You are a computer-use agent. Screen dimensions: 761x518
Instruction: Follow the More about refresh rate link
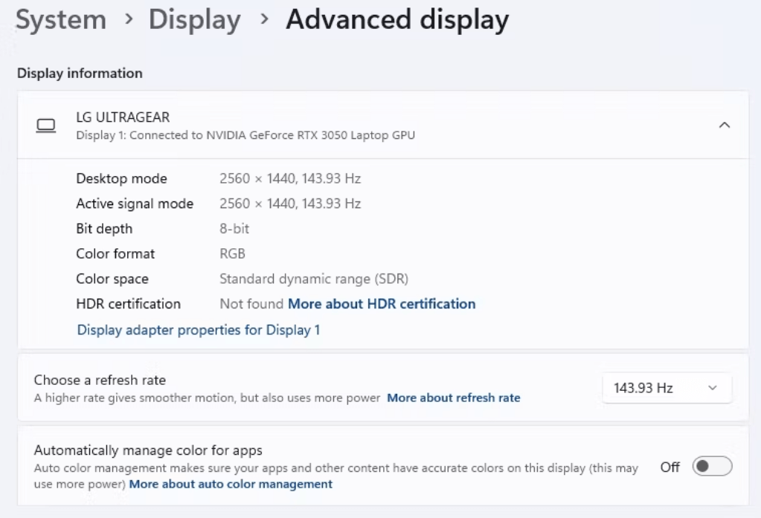453,398
